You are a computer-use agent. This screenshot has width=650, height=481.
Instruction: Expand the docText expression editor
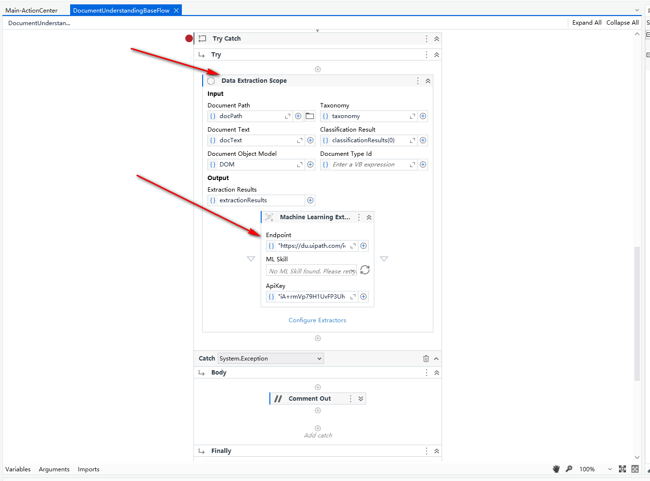point(300,140)
